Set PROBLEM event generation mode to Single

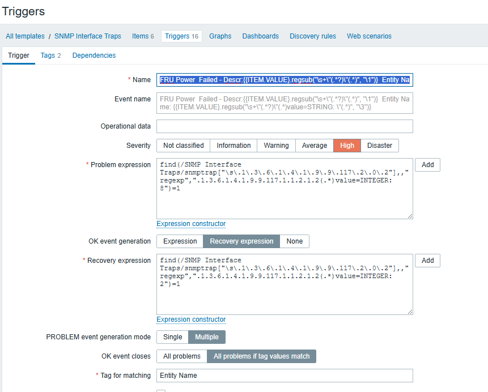pos(173,337)
